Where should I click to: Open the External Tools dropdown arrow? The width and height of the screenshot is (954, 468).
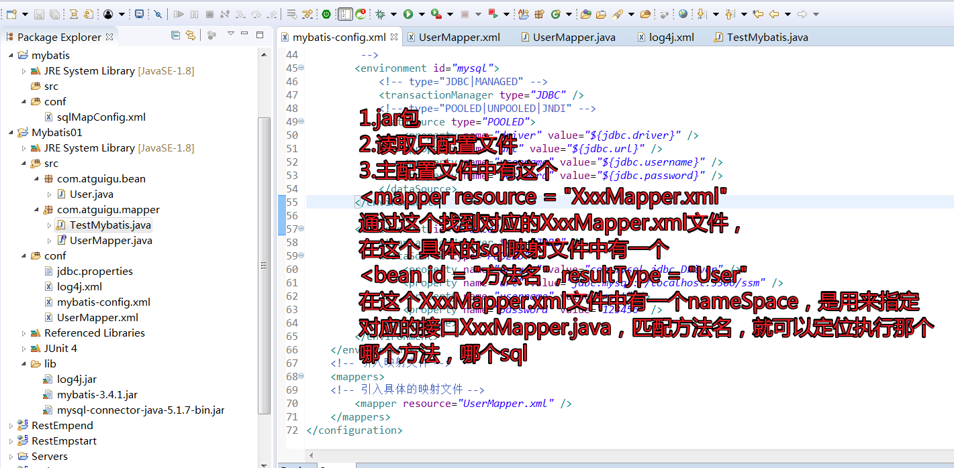coord(450,14)
